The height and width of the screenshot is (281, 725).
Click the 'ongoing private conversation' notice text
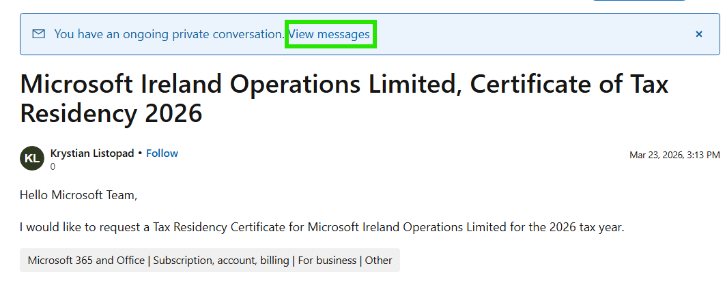(x=169, y=34)
